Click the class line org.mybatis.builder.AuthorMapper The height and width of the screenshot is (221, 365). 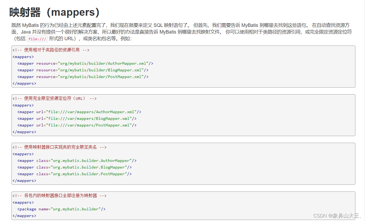click(77, 161)
